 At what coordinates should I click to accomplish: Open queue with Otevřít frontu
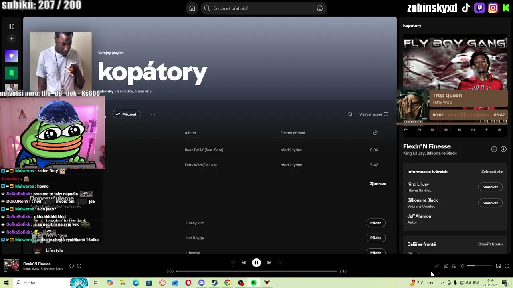click(x=490, y=244)
